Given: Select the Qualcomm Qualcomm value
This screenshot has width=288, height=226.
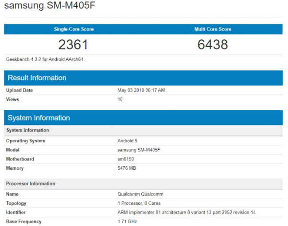Looking at the screenshot, I should (140, 194).
